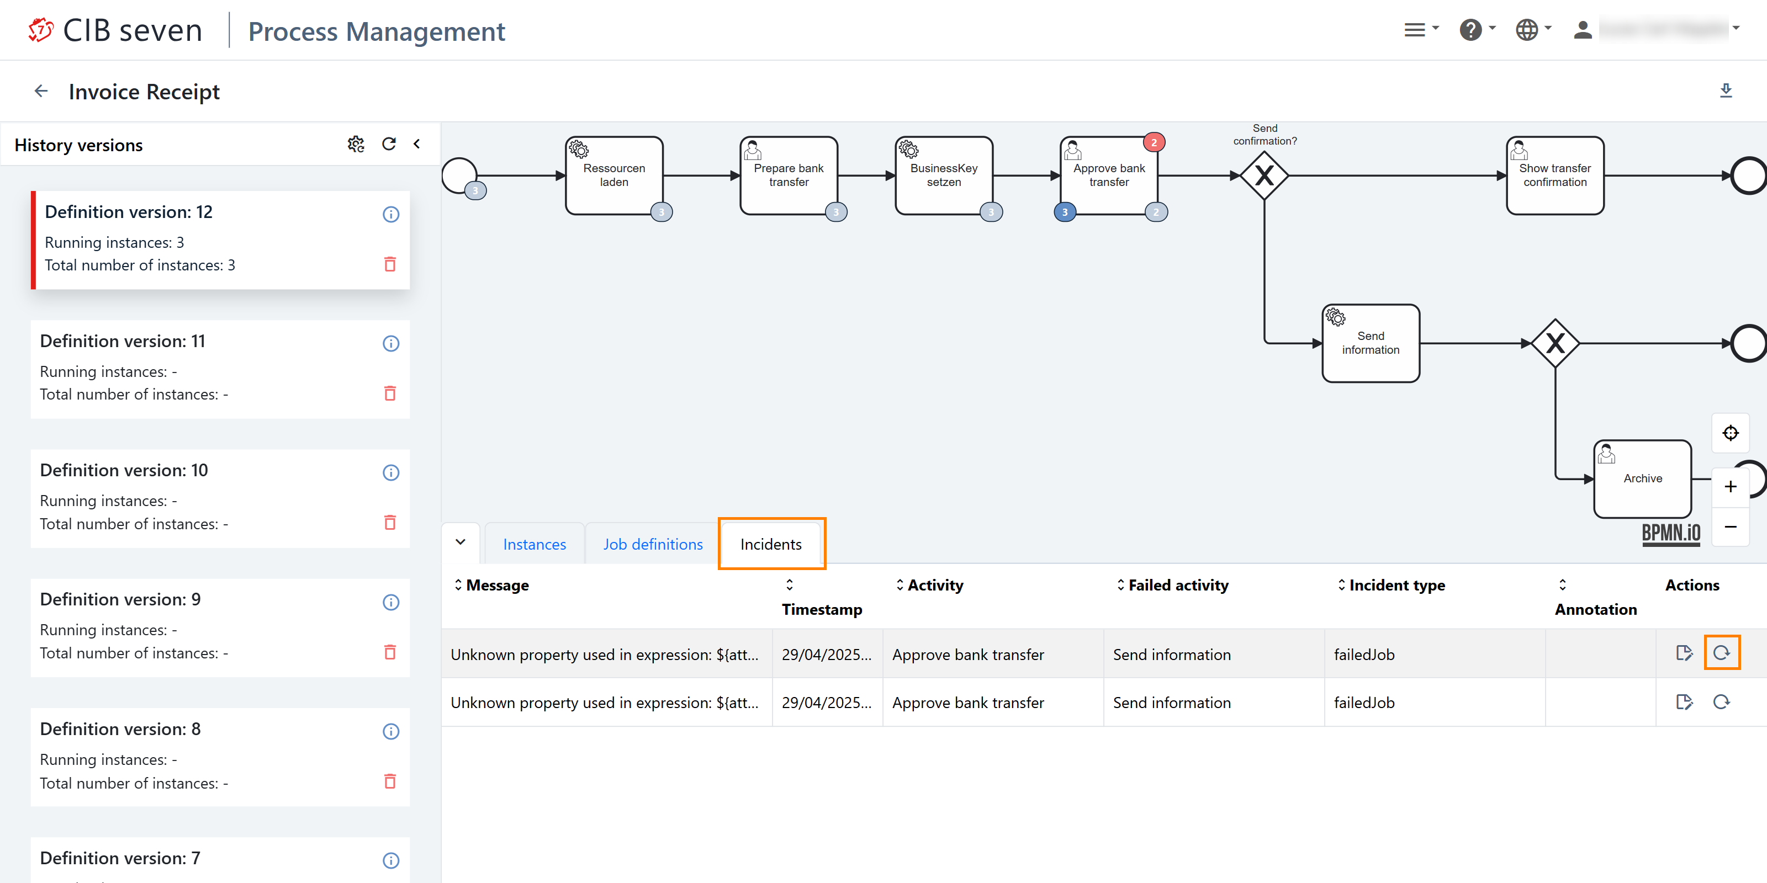Select the BusinessKey setzen task
1767x883 pixels.
coord(944,175)
